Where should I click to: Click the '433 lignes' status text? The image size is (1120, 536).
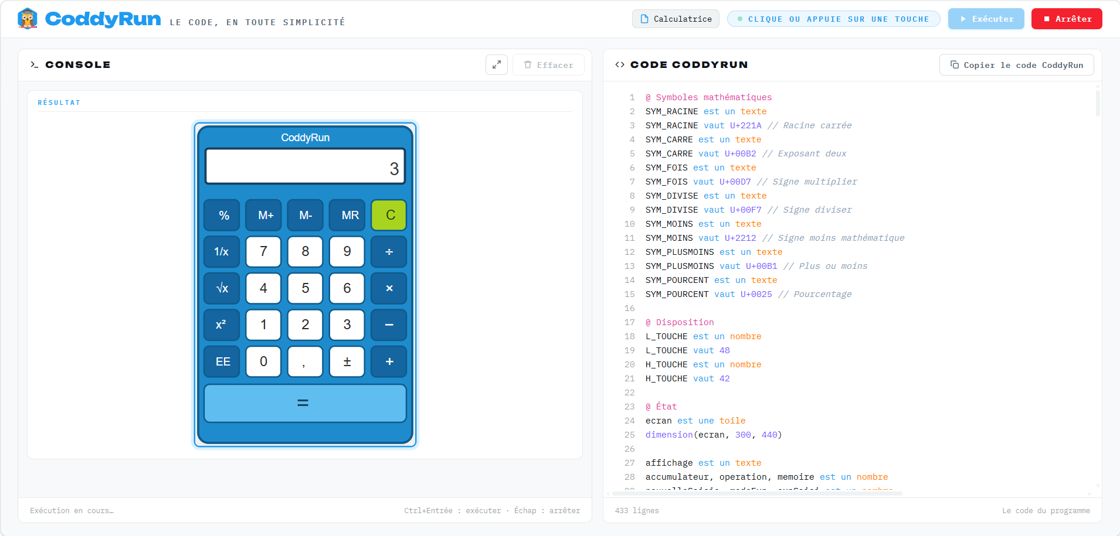click(637, 511)
